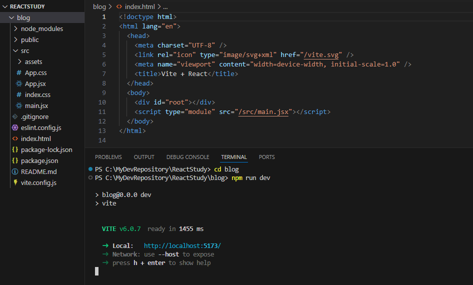Open README.md file
The width and height of the screenshot is (473, 285).
(x=39, y=171)
